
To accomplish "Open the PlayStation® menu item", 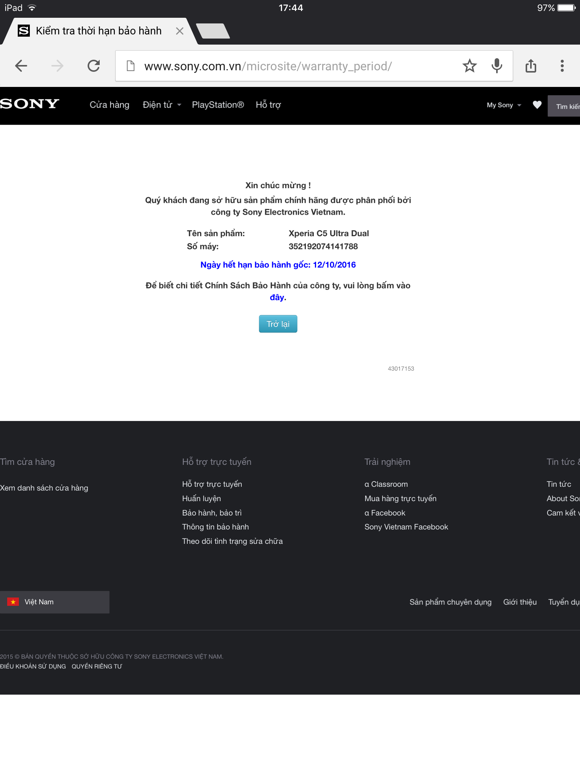I will click(218, 105).
